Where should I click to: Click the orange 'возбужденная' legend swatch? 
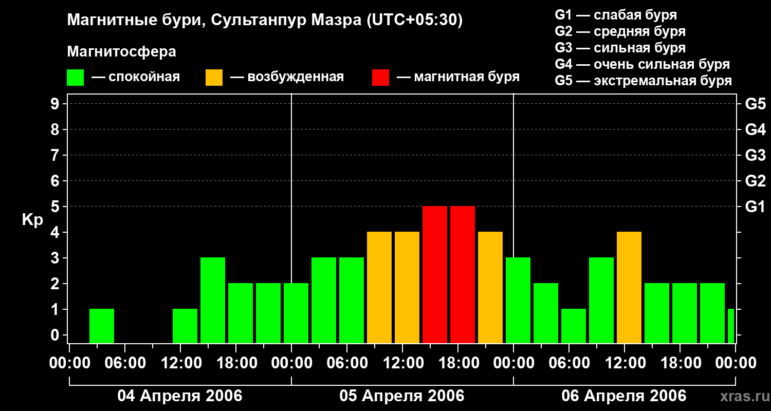coord(214,78)
